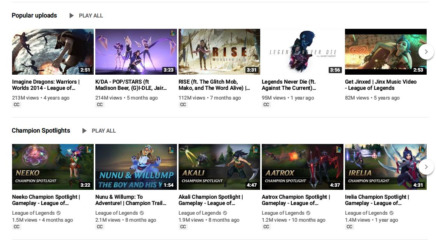Click CC badge under Akali Champion Spotlight
The image size is (436, 240).
pos(183,227)
